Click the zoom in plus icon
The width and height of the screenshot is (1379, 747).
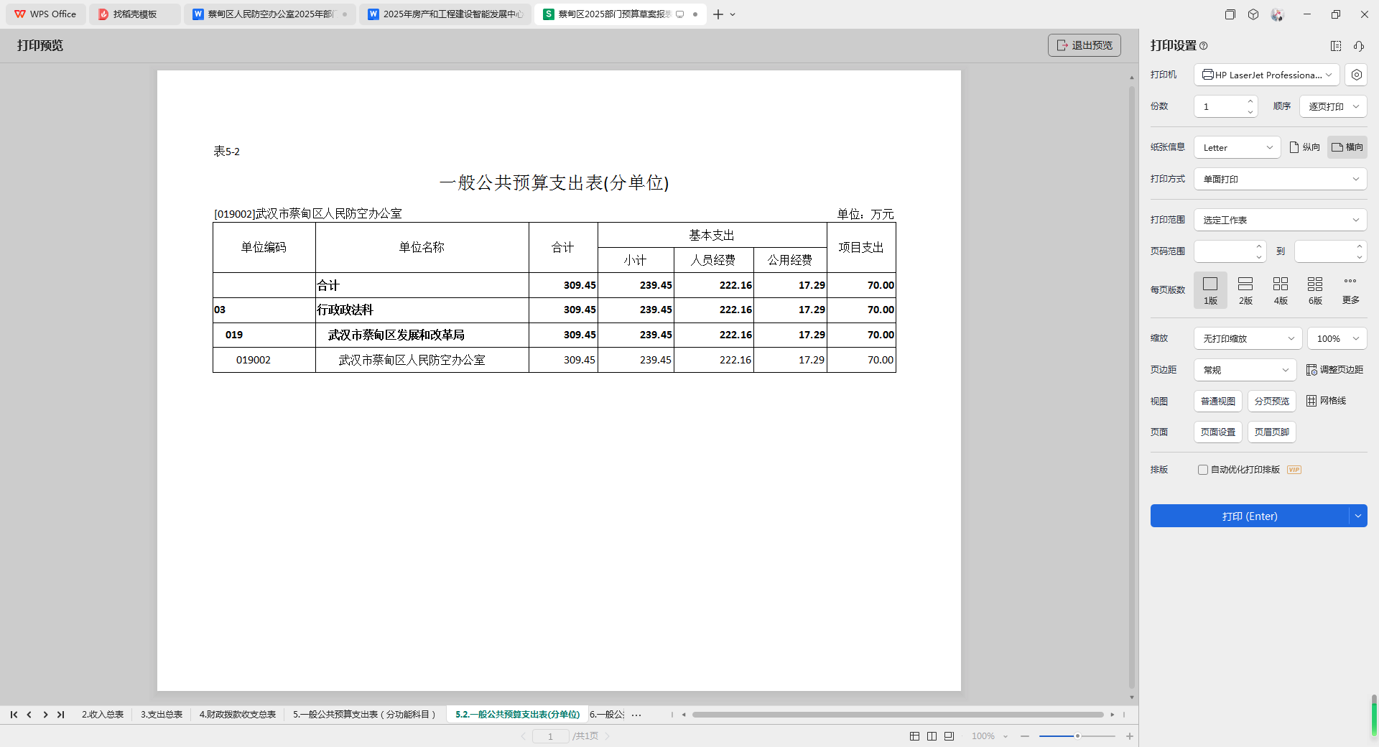click(x=1130, y=736)
